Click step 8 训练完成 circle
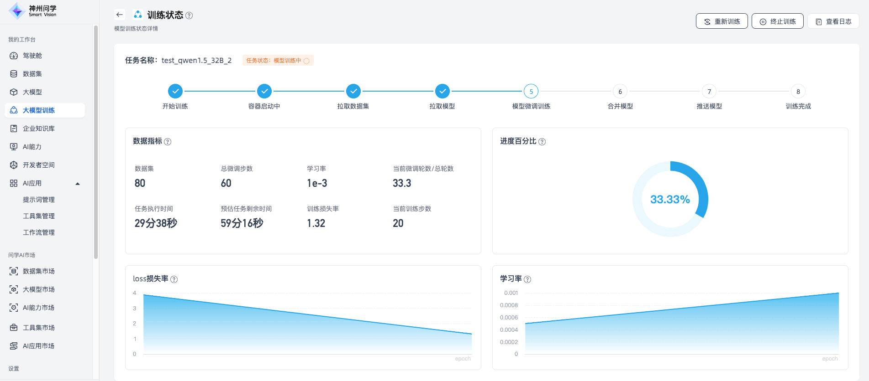 (x=798, y=92)
